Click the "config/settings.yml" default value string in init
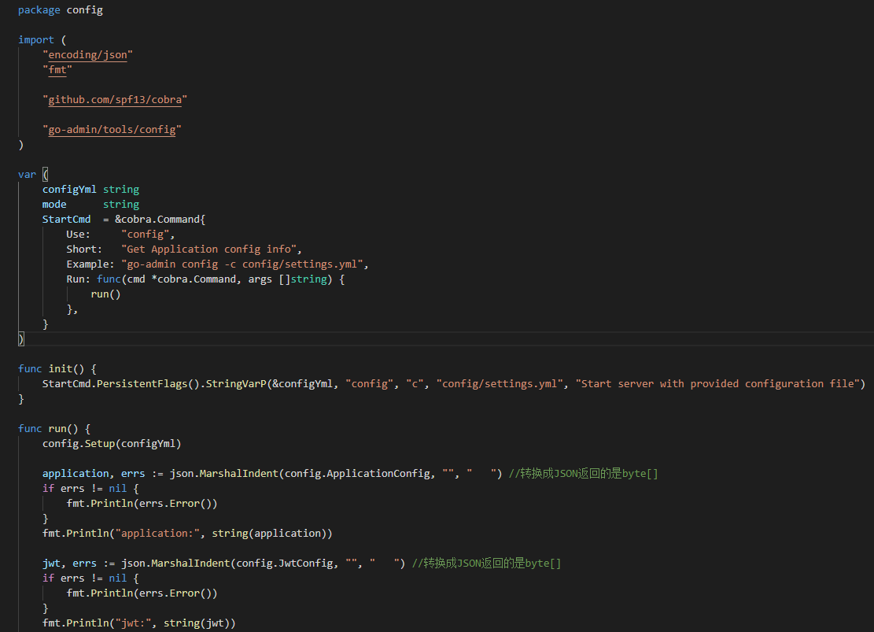Viewport: 874px width, 632px height. (500, 384)
